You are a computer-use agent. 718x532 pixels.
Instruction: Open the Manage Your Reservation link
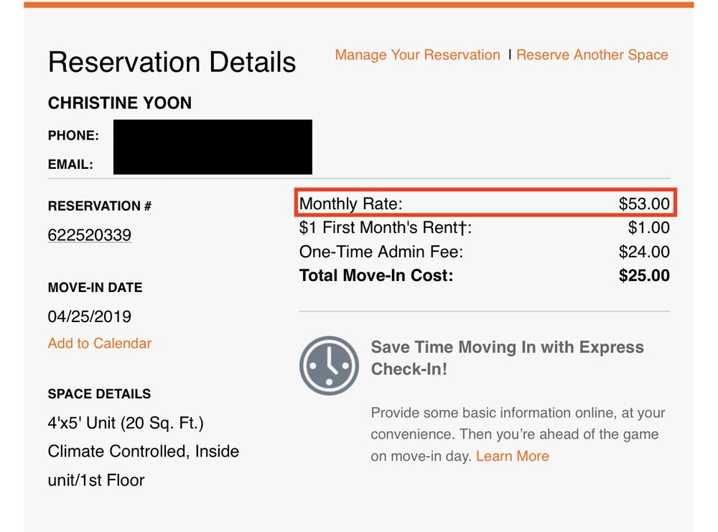[417, 55]
